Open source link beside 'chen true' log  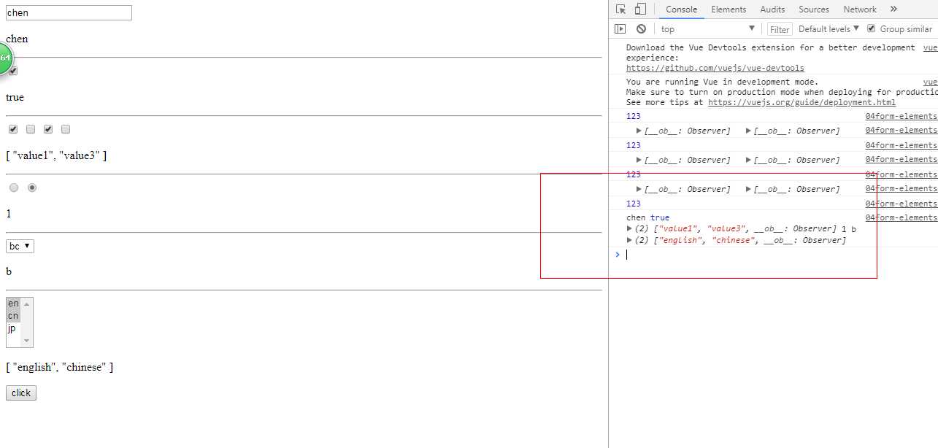point(901,217)
